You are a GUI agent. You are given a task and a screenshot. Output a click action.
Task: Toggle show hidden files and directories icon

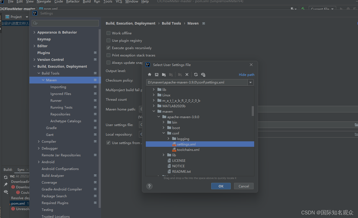tap(203, 74)
